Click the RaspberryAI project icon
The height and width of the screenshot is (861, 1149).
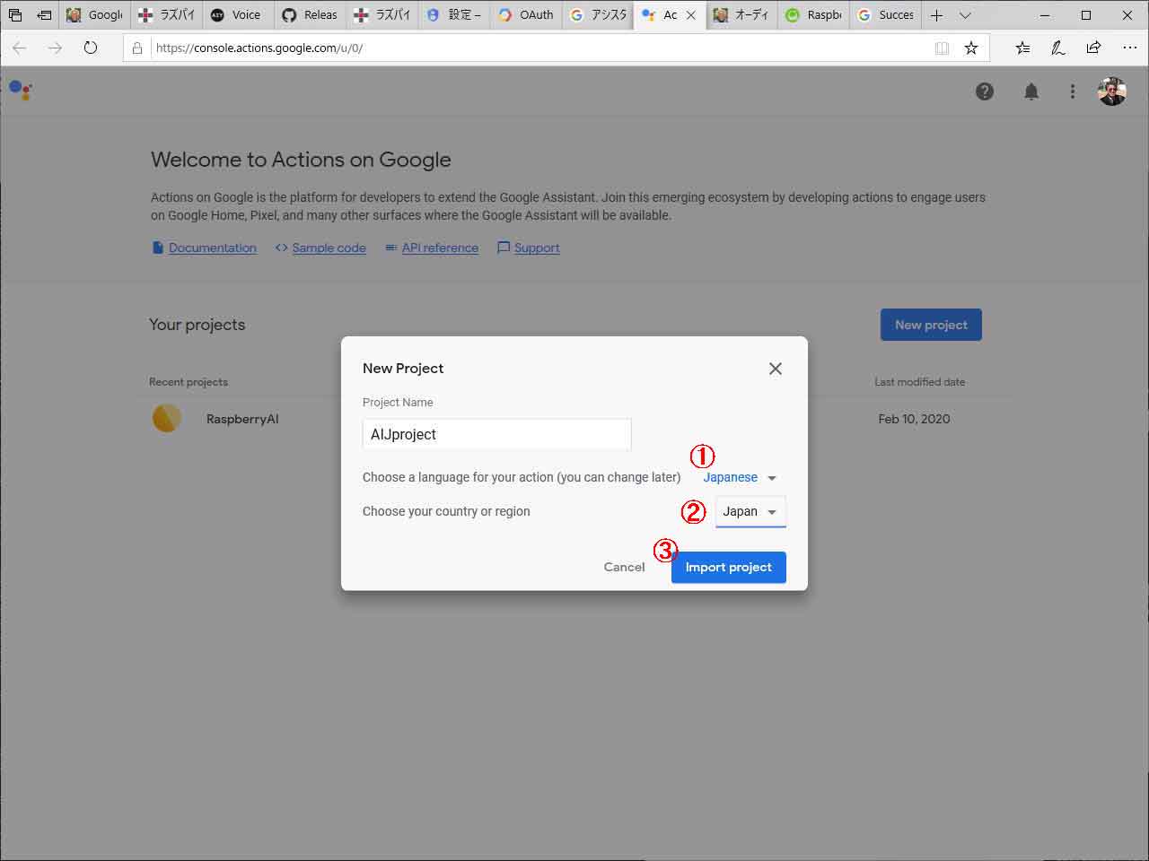pyautogui.click(x=166, y=418)
